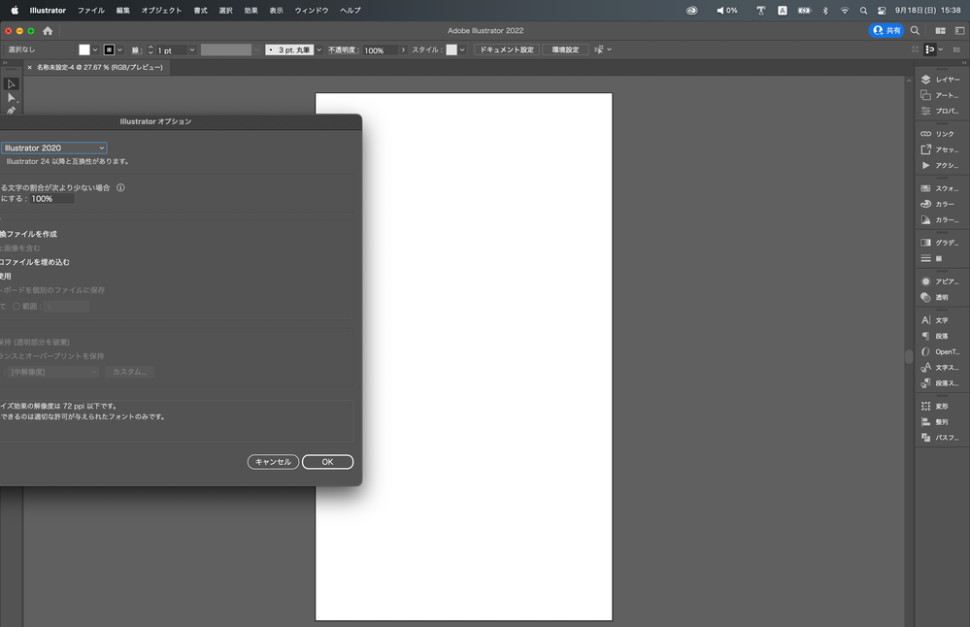The width and height of the screenshot is (970, 627).
Task: Collapse the right panel dock arrows
Action: point(964,63)
